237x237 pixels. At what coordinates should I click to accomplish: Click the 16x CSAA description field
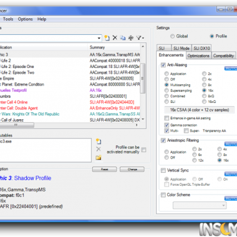(x=200, y=110)
